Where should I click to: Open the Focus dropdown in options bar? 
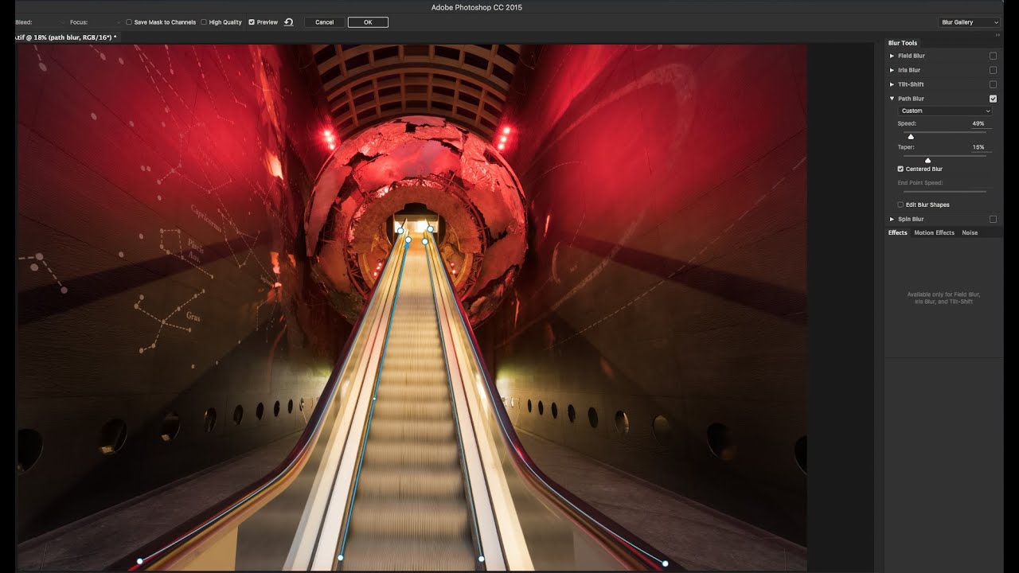pos(119,22)
